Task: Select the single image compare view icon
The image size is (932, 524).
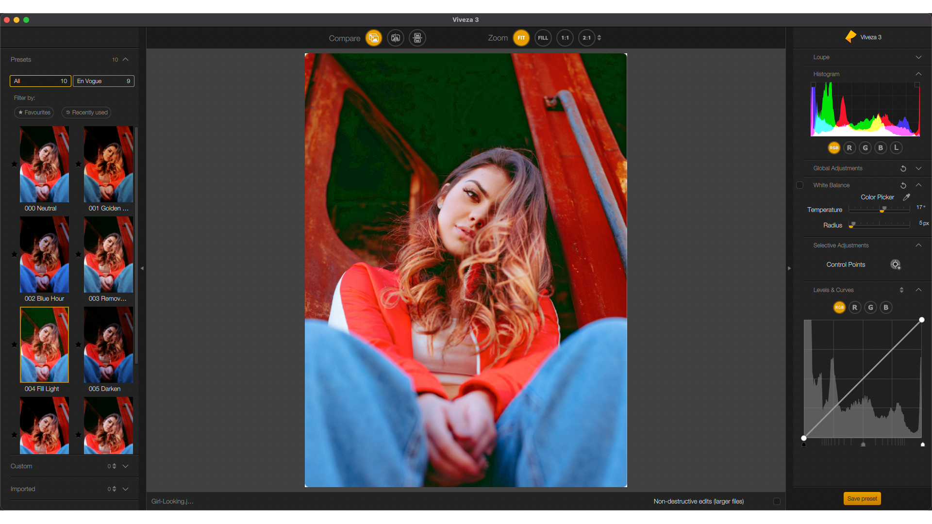Action: coord(374,38)
